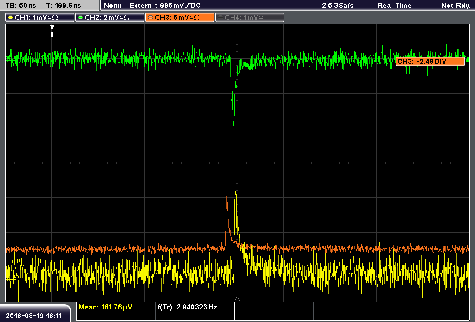The image size is (475, 322).
Task: Click the f(Tr): 2.940323 Hz measurement
Action: point(187,307)
